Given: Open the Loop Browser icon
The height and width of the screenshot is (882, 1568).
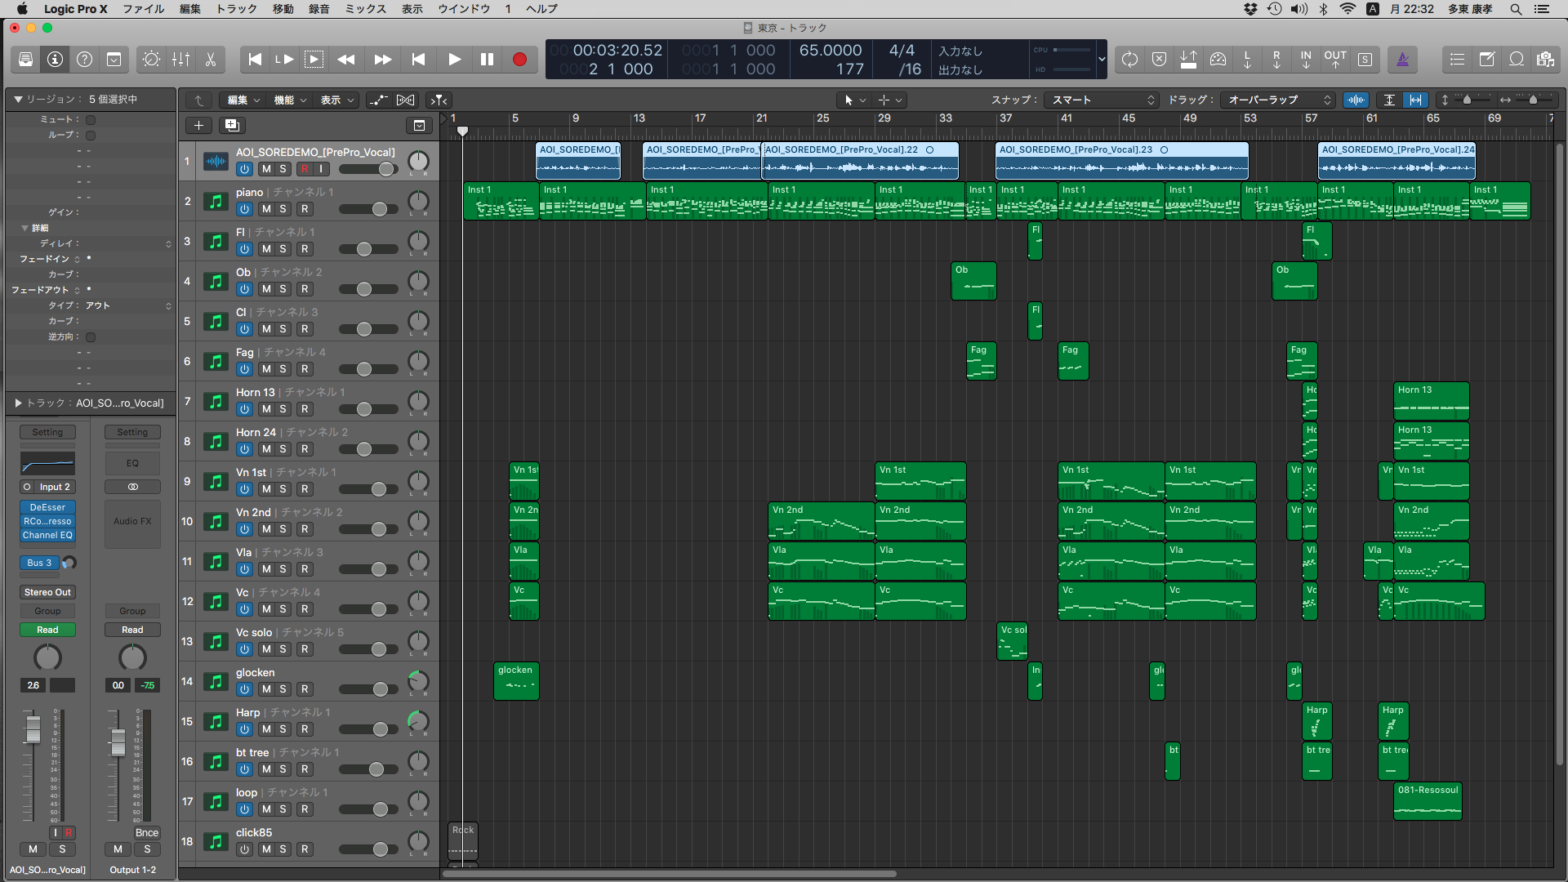Looking at the screenshot, I should coord(1517,60).
